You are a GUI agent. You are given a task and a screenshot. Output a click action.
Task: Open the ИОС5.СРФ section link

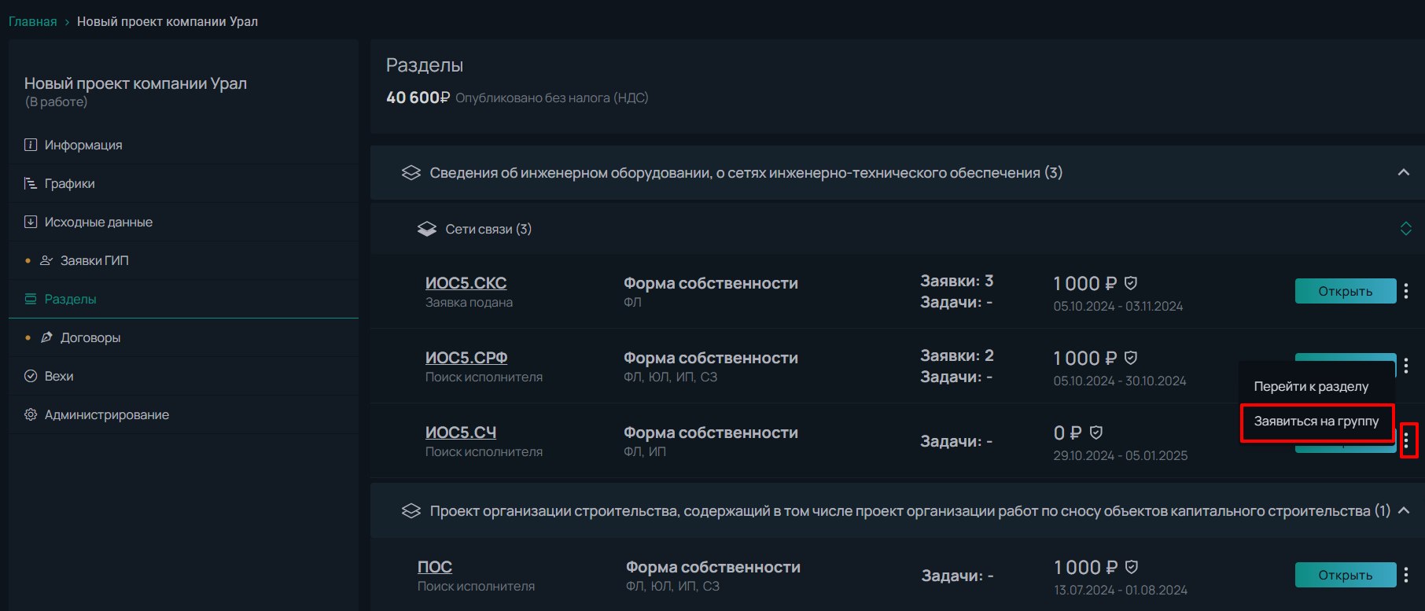(466, 358)
